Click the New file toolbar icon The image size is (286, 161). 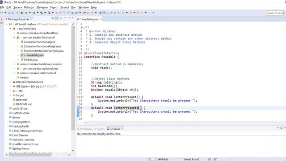tap(1, 13)
